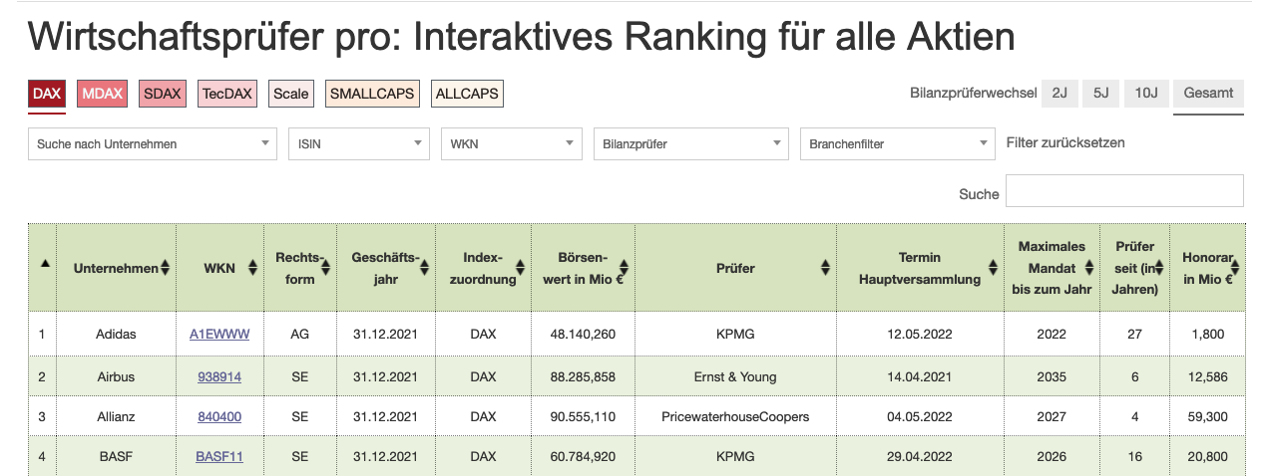Sort by Prüfer column sort arrows
Screen dimensions: 1269x476
point(825,268)
